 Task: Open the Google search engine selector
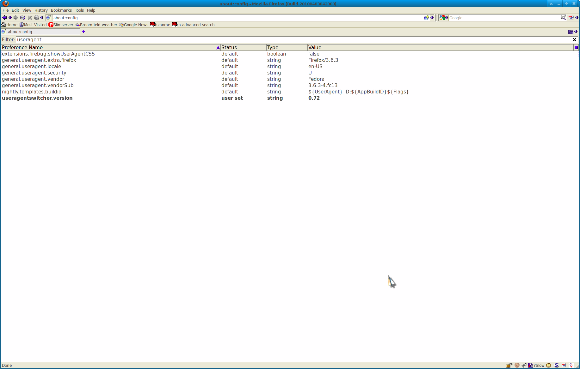click(x=444, y=18)
